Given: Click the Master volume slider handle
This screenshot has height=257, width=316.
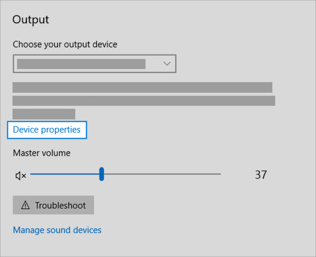Looking at the screenshot, I should (x=101, y=174).
